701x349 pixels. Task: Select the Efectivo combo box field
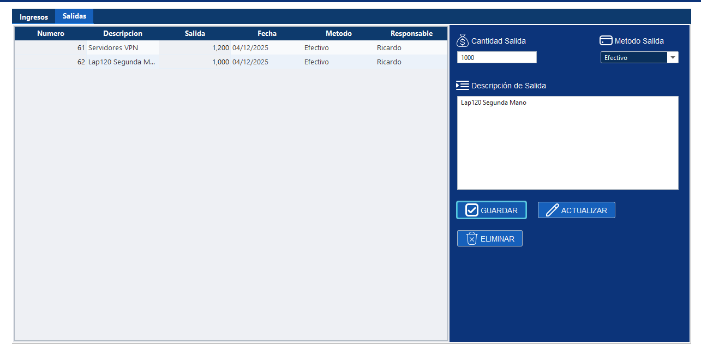pos(633,58)
